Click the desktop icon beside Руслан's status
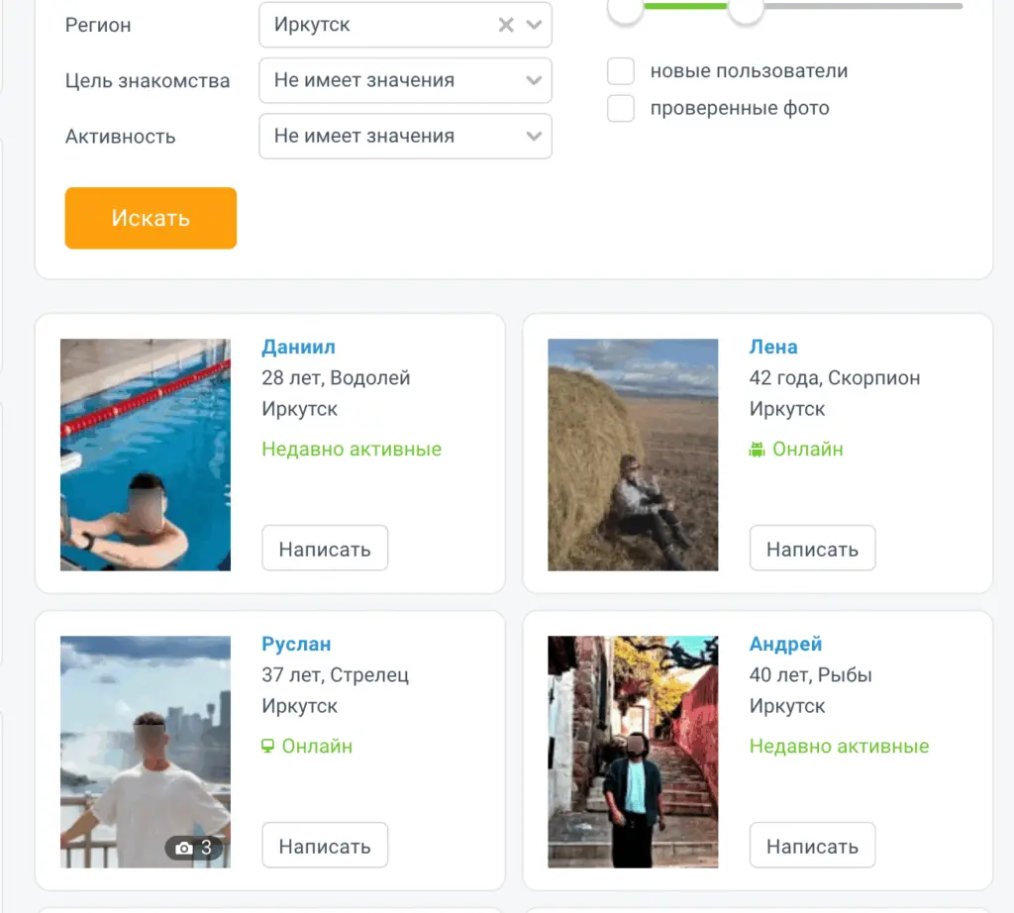The height and width of the screenshot is (913, 1014). point(267,747)
